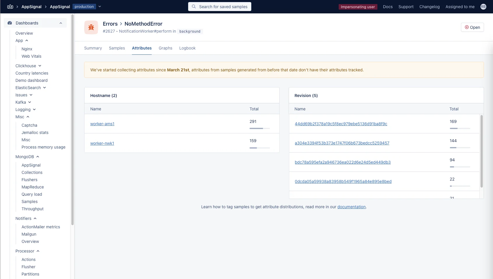Open the Country latencies dashboard
Screen dimensions: 493x279
[x=32, y=73]
